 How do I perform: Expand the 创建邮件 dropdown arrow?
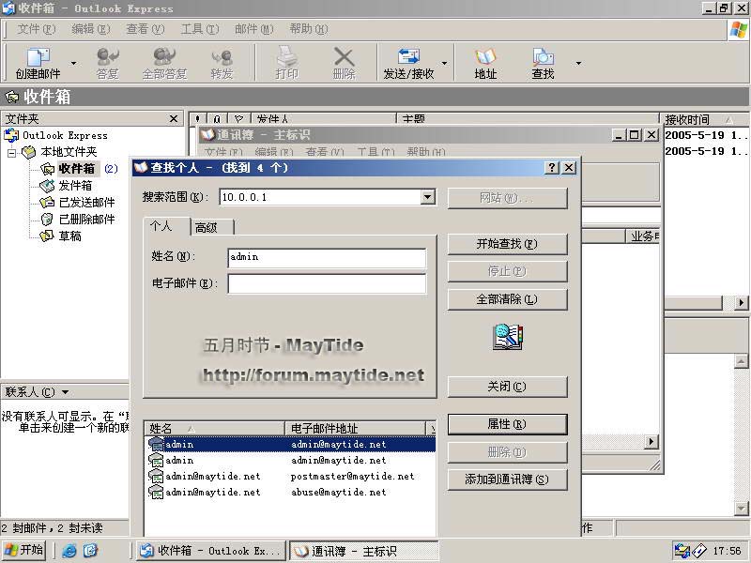72,64
